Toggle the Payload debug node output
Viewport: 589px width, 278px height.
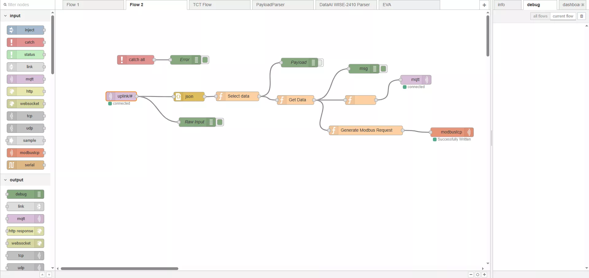tap(320, 63)
